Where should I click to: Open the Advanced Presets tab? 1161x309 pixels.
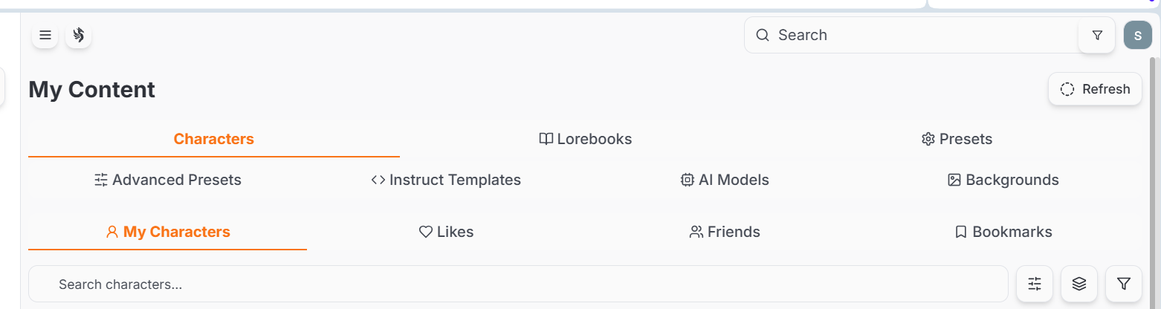[x=168, y=180]
